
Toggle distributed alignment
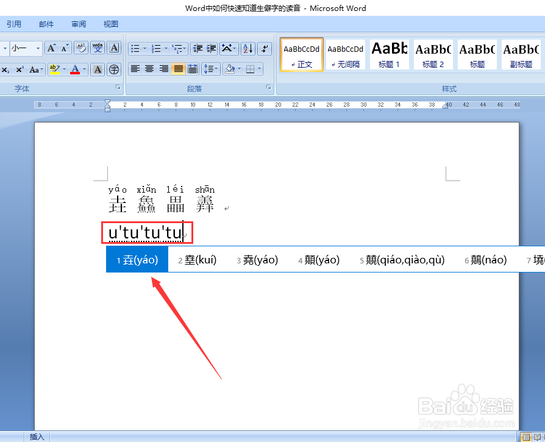tap(192, 69)
